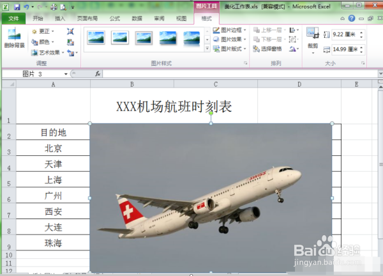The image size is (383, 276).
Task: Open Customize Quick Access Toolbar dropdown
Action: (x=73, y=8)
